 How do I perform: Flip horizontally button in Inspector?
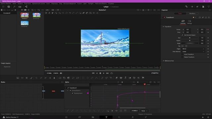(183, 46)
